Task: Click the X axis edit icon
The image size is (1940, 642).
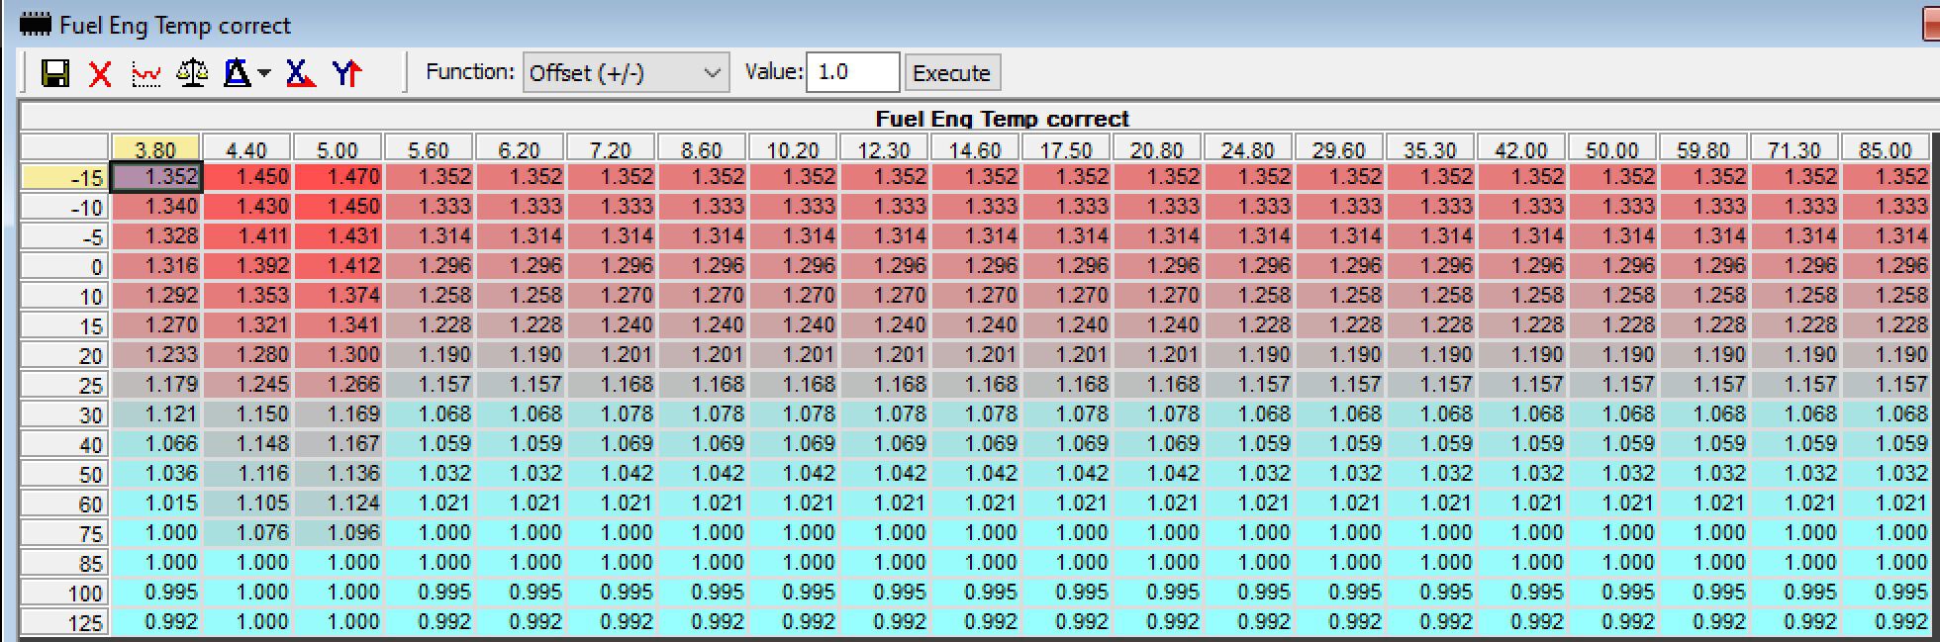Action: click(x=300, y=73)
